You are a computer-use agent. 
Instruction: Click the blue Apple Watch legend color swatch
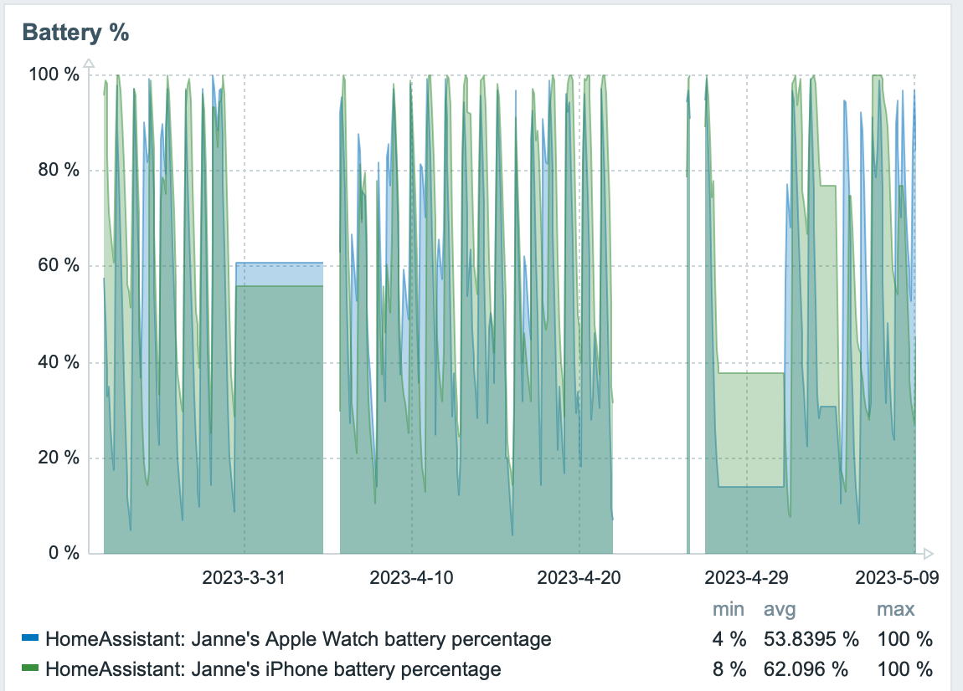pyautogui.click(x=30, y=637)
